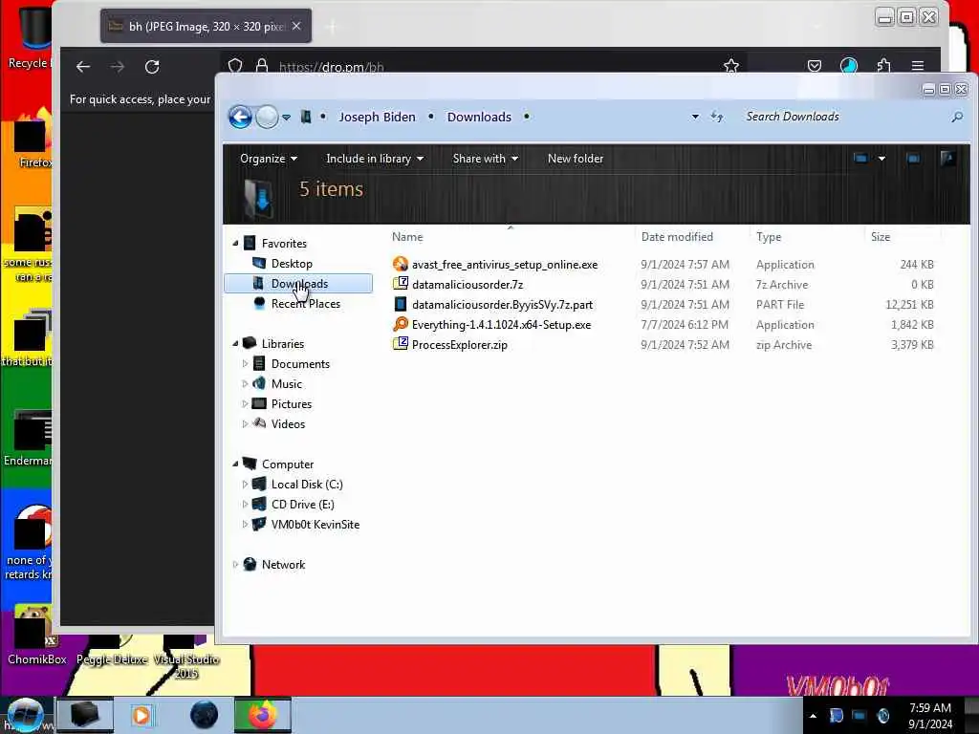This screenshot has width=979, height=734.
Task: Open address bar history dropdown arrow
Action: click(695, 117)
